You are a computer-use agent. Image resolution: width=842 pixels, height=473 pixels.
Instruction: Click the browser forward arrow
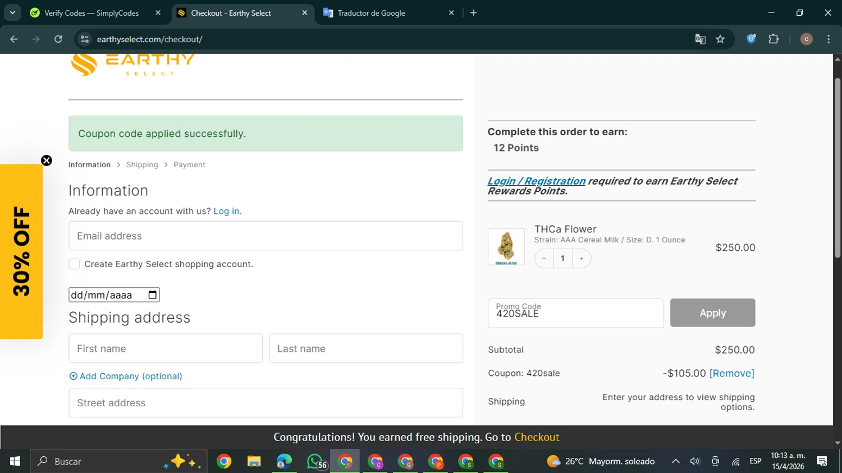click(x=36, y=39)
